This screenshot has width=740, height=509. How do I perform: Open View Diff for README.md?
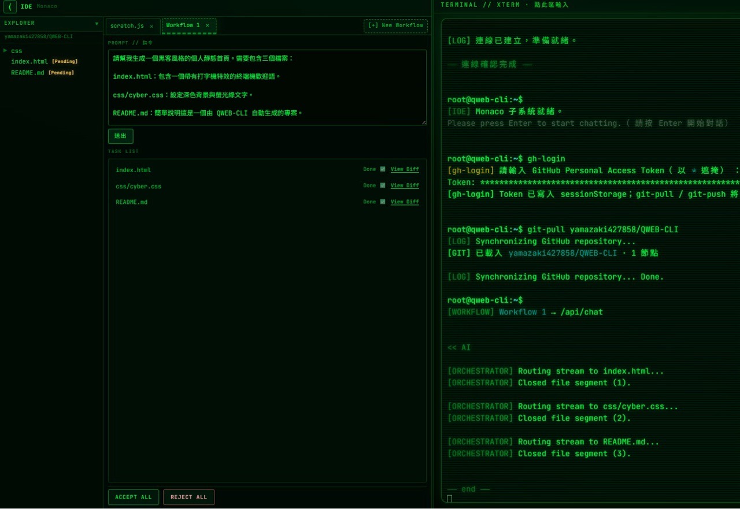pos(405,202)
